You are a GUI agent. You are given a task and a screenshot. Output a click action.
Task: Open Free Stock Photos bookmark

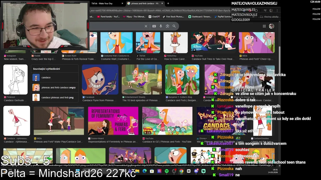pos(173,17)
